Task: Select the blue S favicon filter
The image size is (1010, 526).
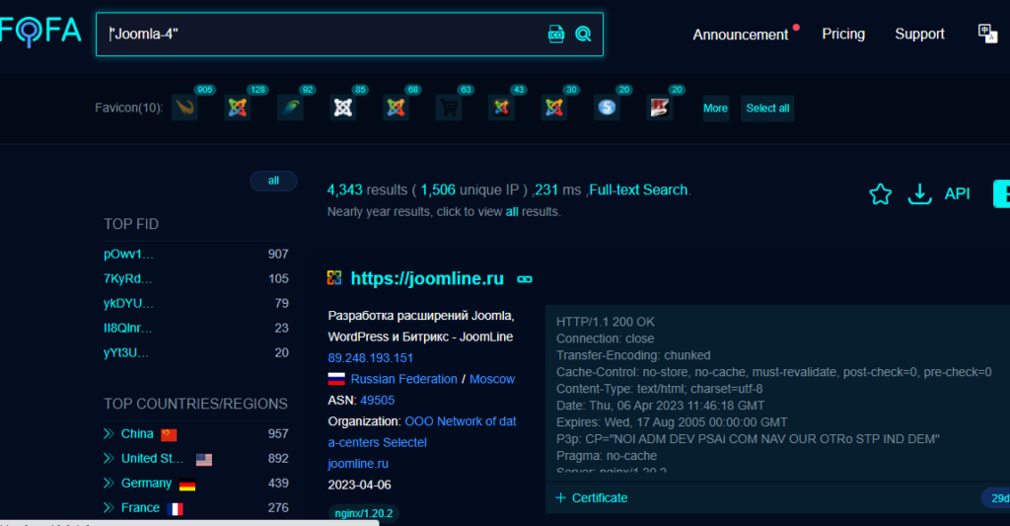Action: click(607, 108)
